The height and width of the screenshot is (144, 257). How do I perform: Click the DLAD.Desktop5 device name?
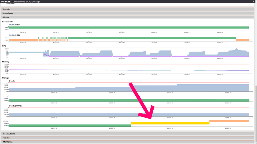click(33, 2)
